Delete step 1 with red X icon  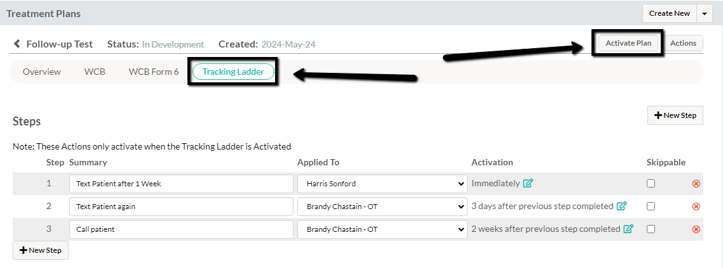coord(696,184)
